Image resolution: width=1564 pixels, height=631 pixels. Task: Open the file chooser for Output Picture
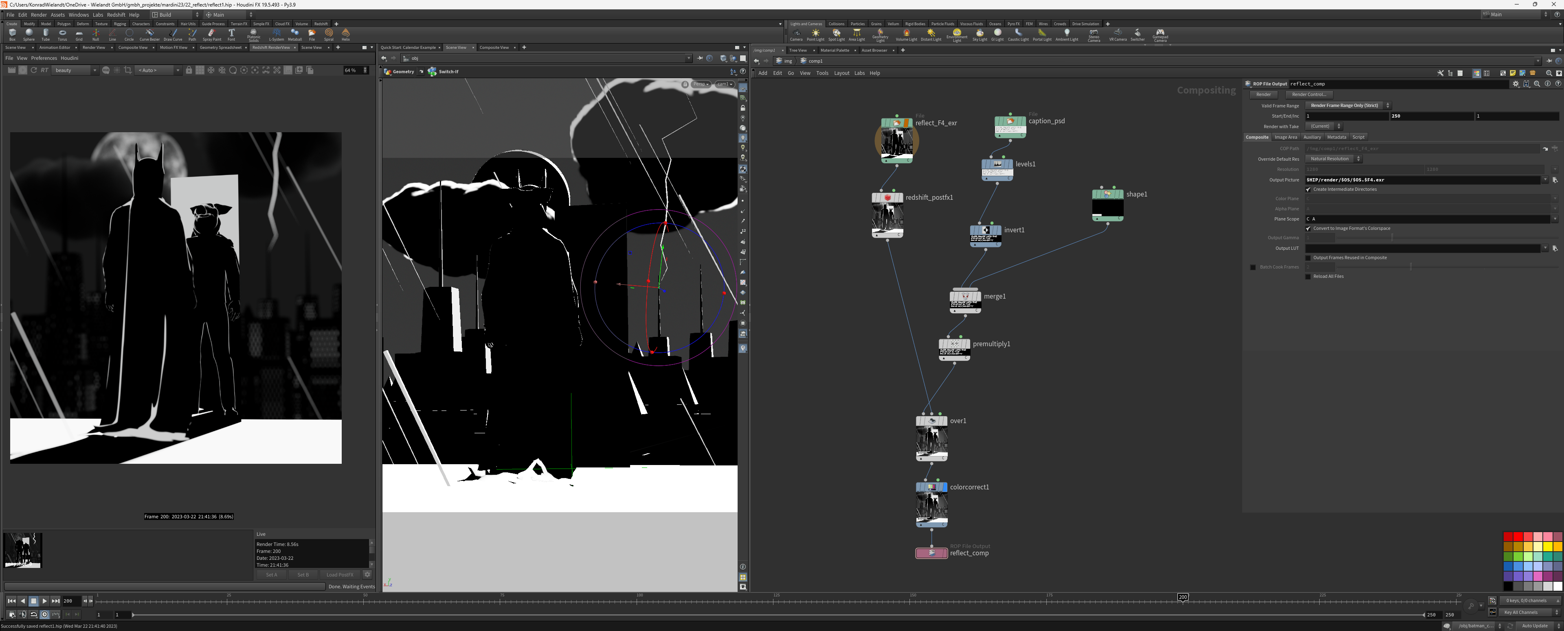pos(1555,180)
